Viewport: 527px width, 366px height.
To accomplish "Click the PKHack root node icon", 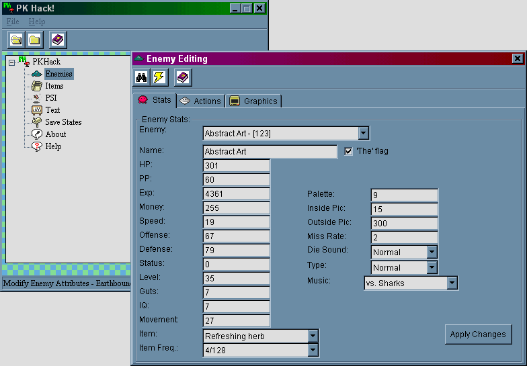I will pyautogui.click(x=24, y=62).
